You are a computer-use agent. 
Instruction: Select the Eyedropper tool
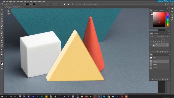(2, 24)
